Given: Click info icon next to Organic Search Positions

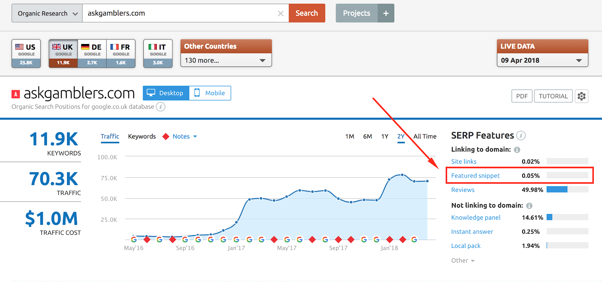Looking at the screenshot, I should coord(161,107).
